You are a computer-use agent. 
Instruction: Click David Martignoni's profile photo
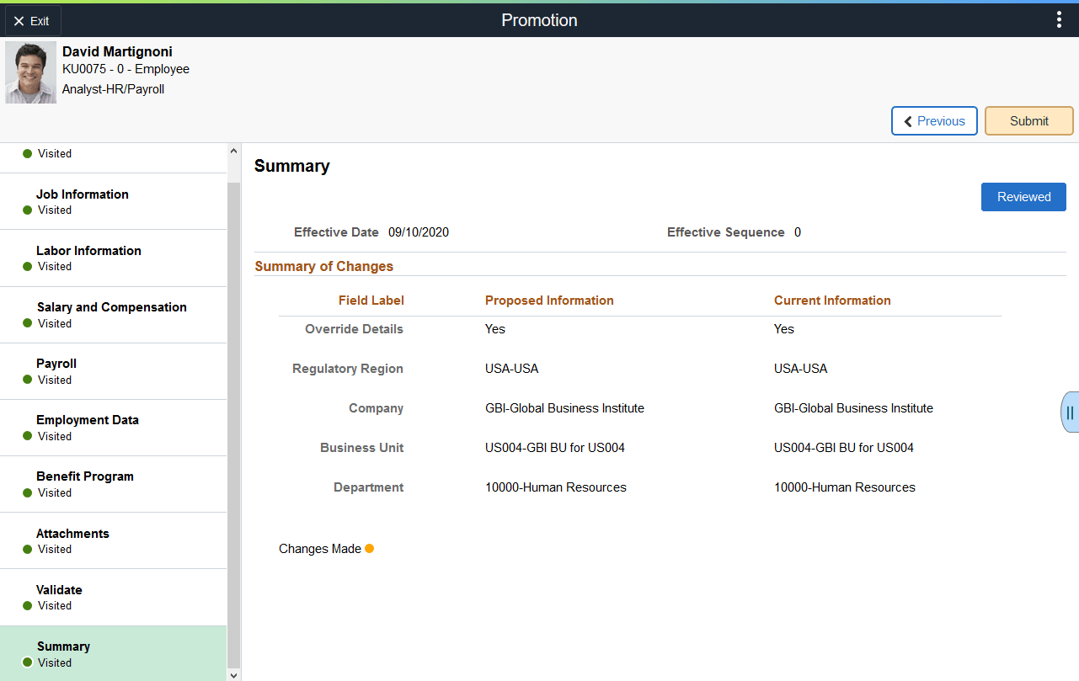tap(30, 72)
